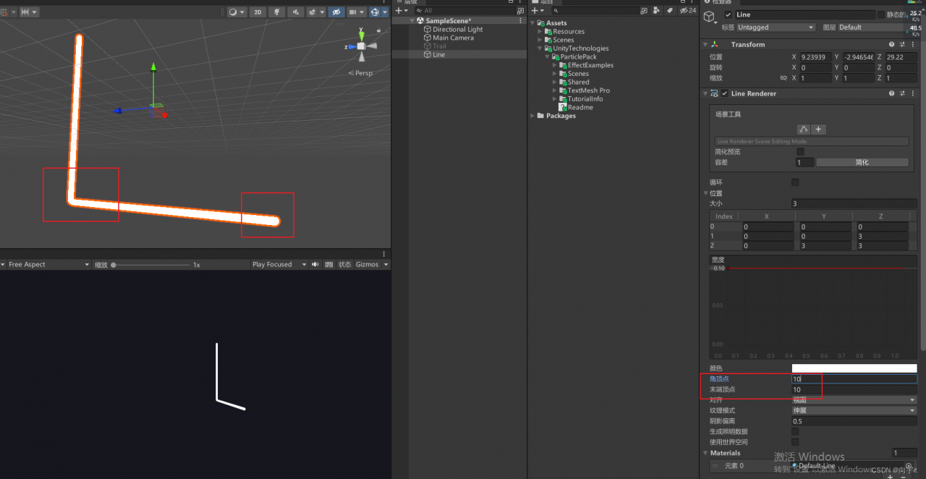Click the Game view scale slider handle

pos(114,265)
